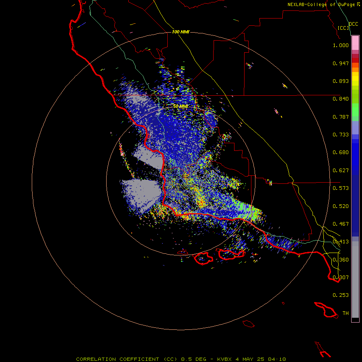Image resolution: width=362 pixels, height=362 pixels.
Task: Pick the light pink band of color bar
Action: pos(355,43)
